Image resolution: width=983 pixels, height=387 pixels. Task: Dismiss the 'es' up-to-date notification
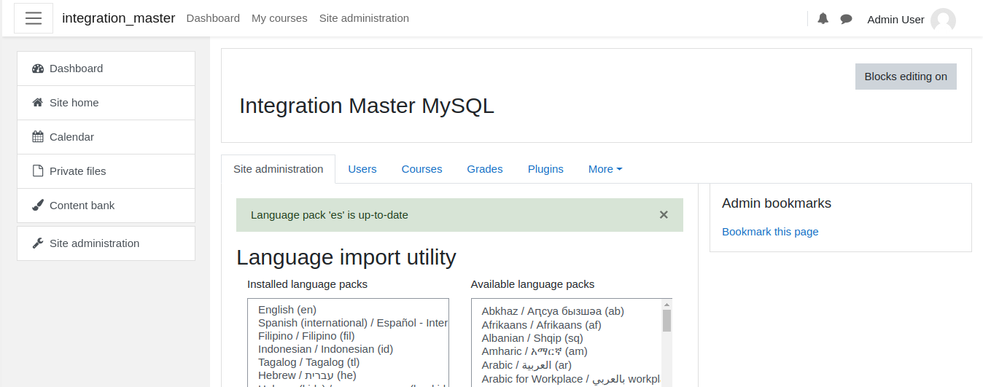(664, 215)
